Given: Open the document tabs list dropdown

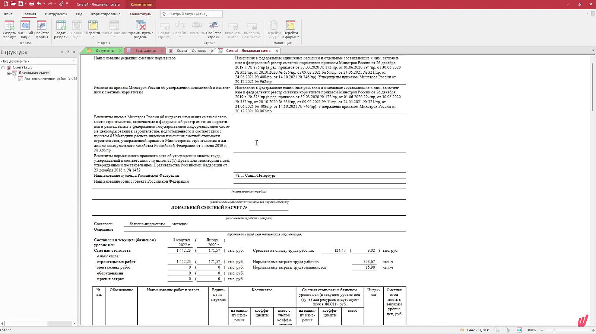Looking at the screenshot, I should pos(593,50).
